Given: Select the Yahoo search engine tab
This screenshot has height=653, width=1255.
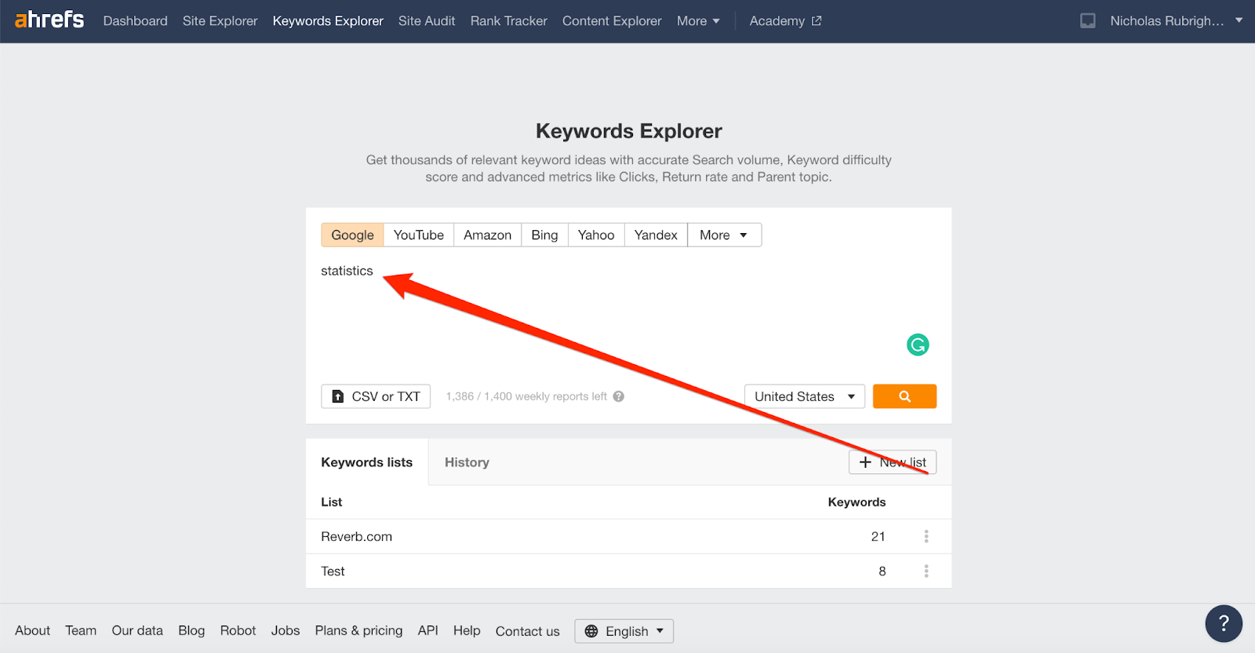Looking at the screenshot, I should point(596,235).
